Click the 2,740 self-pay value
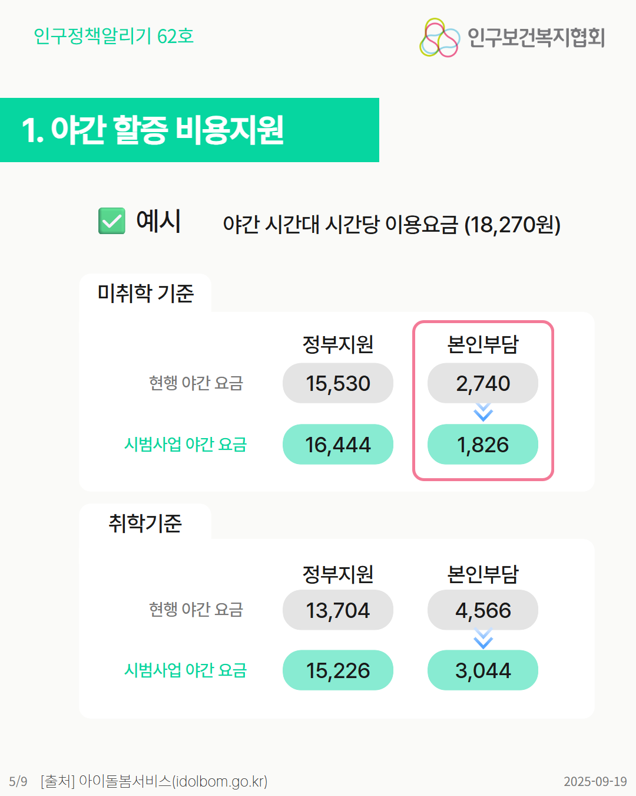Screen dimensions: 636x796 (483, 383)
